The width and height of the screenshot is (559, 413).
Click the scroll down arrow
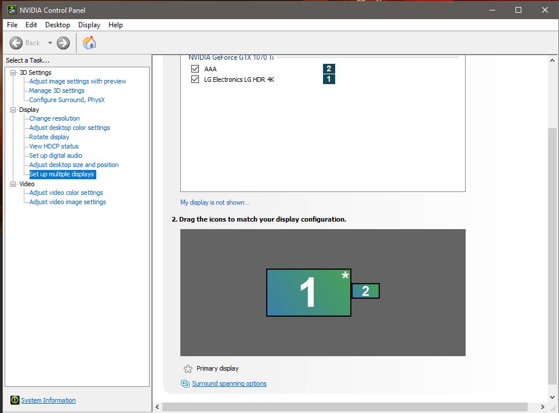coord(552,397)
